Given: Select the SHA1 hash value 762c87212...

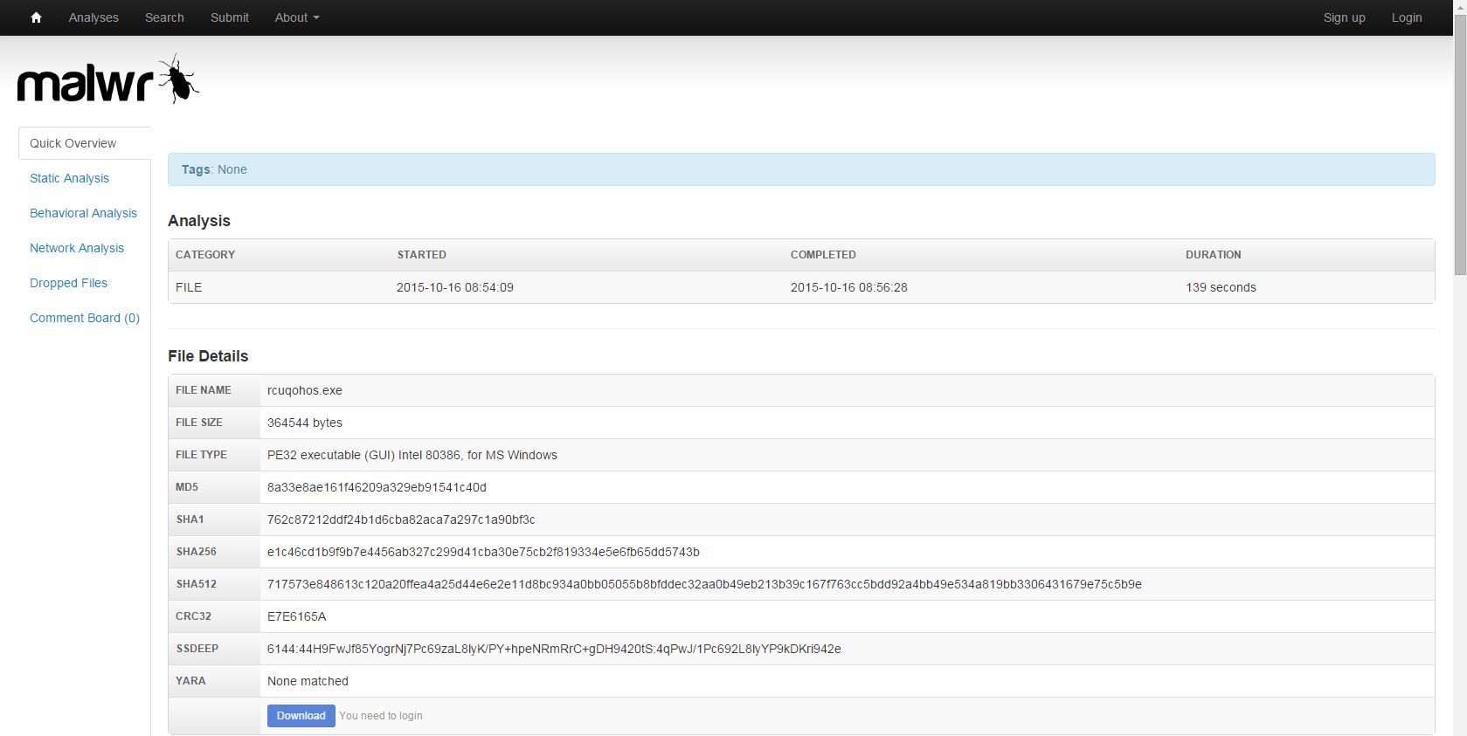Looking at the screenshot, I should point(401,519).
